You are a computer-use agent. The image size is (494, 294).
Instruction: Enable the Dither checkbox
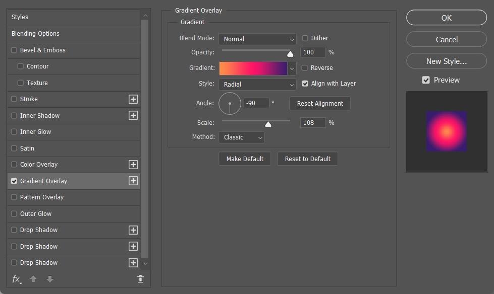point(305,38)
